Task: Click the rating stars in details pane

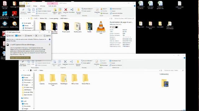Action: (x=127, y=37)
